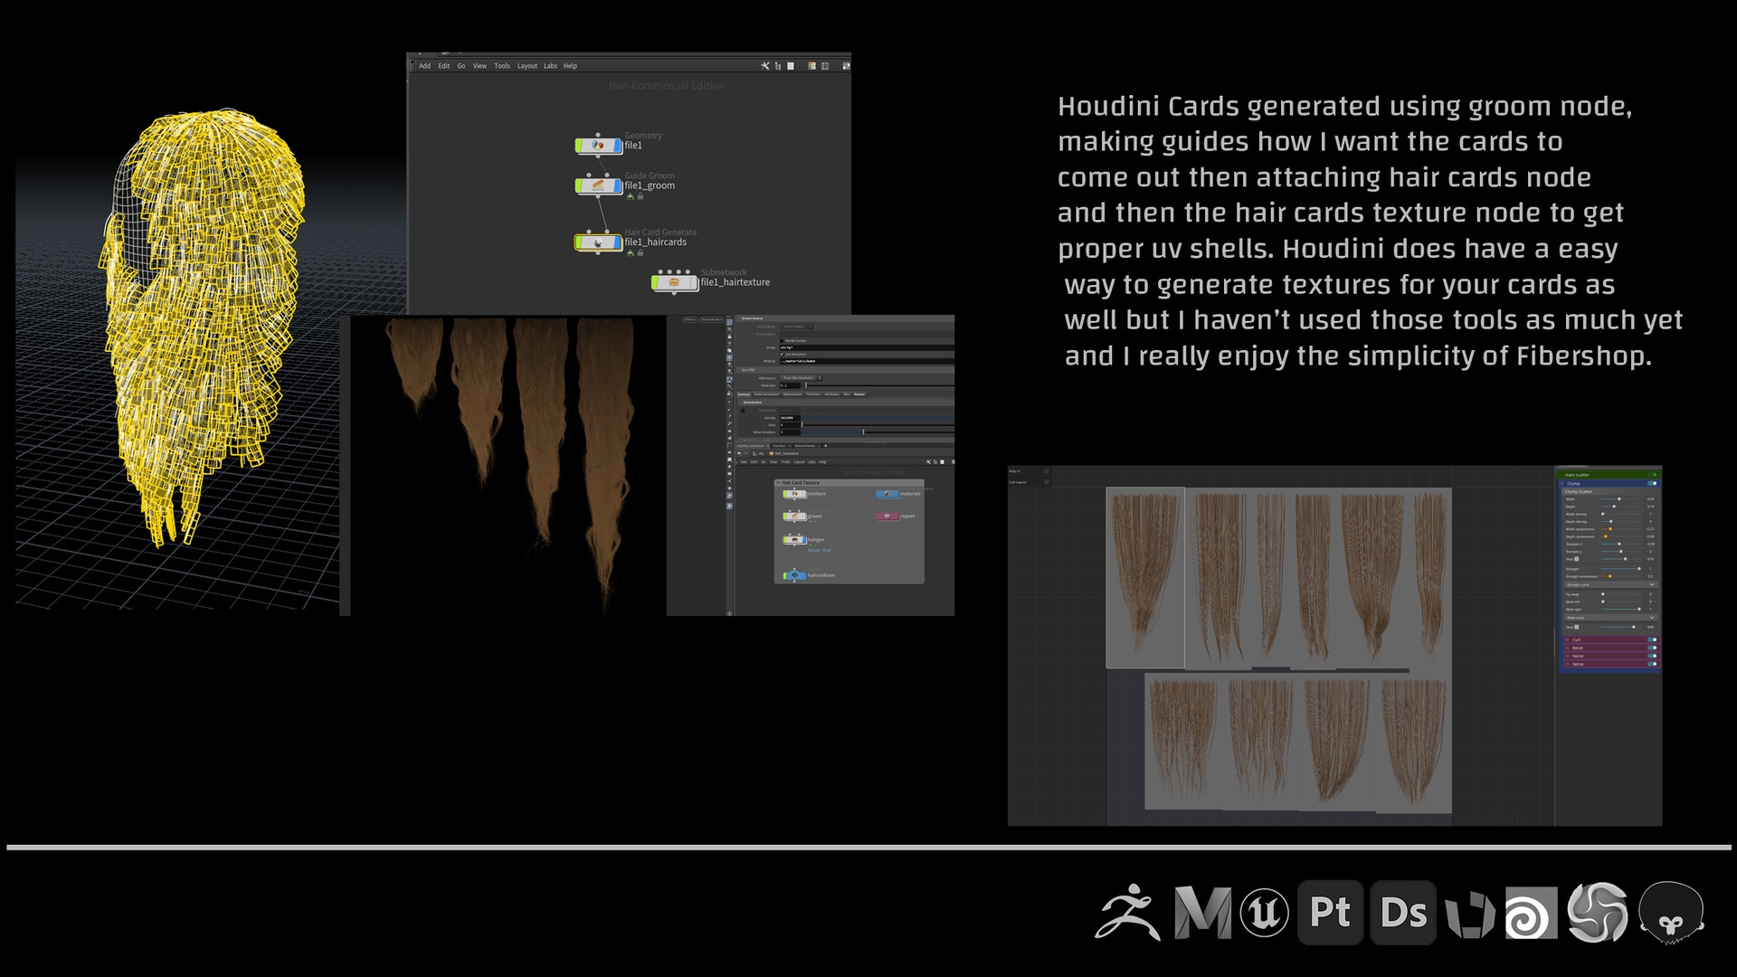Adjust the Width slider in Clump Scatter
Image resolution: width=1737 pixels, height=977 pixels.
coord(1621,499)
